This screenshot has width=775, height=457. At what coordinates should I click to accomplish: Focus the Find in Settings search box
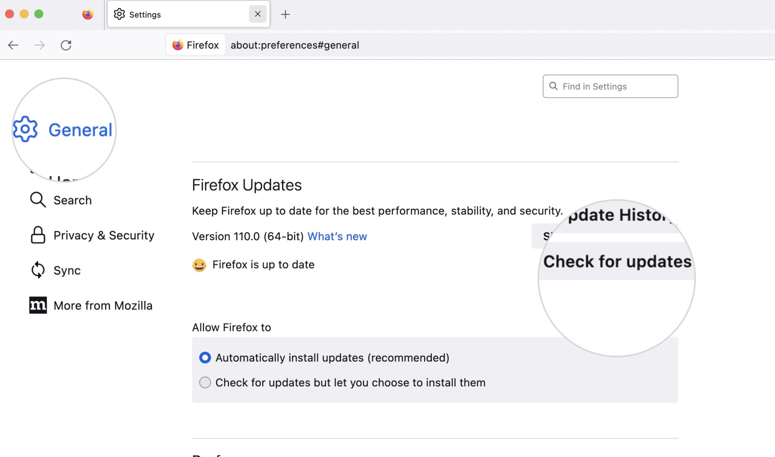coord(610,87)
